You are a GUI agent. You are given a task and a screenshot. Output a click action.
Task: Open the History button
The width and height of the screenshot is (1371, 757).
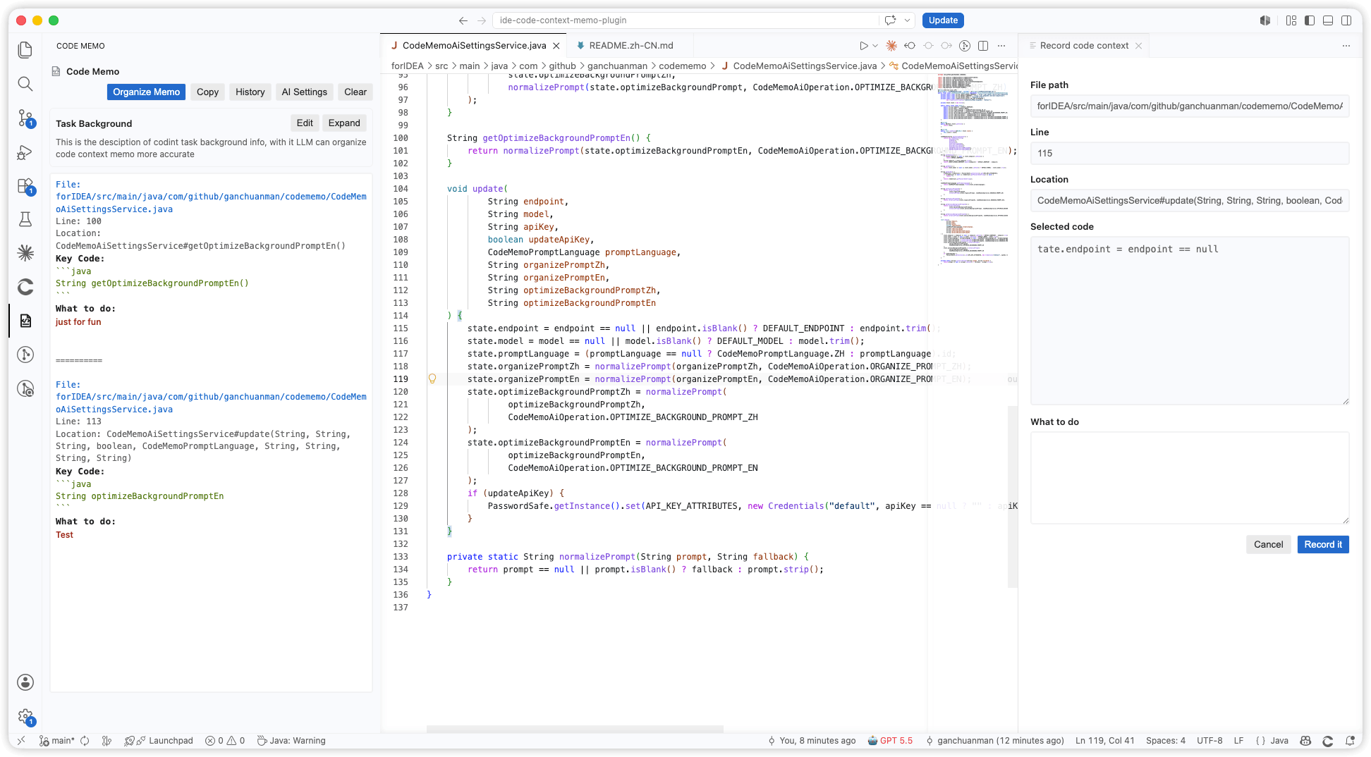[x=250, y=92]
